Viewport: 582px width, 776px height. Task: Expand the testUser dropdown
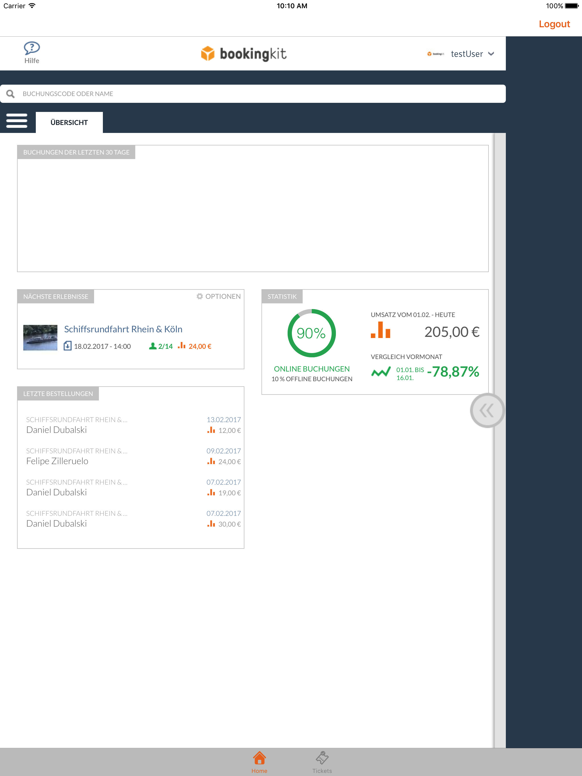coord(491,54)
